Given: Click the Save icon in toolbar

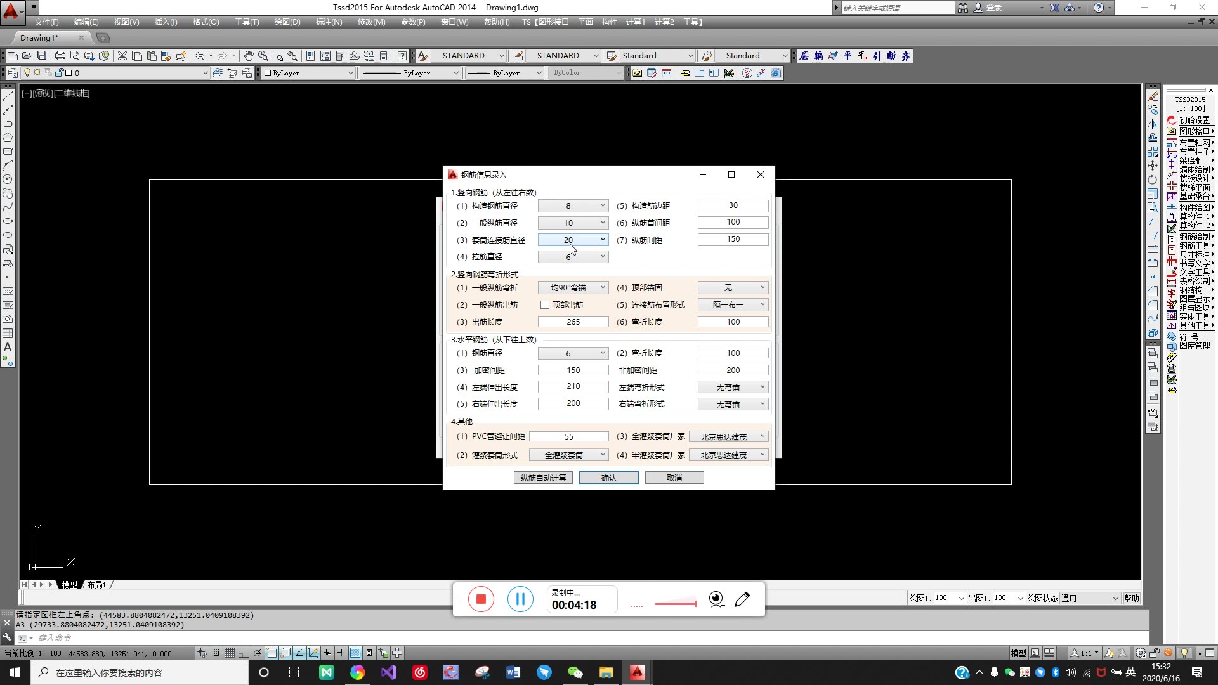Looking at the screenshot, I should click(x=42, y=56).
